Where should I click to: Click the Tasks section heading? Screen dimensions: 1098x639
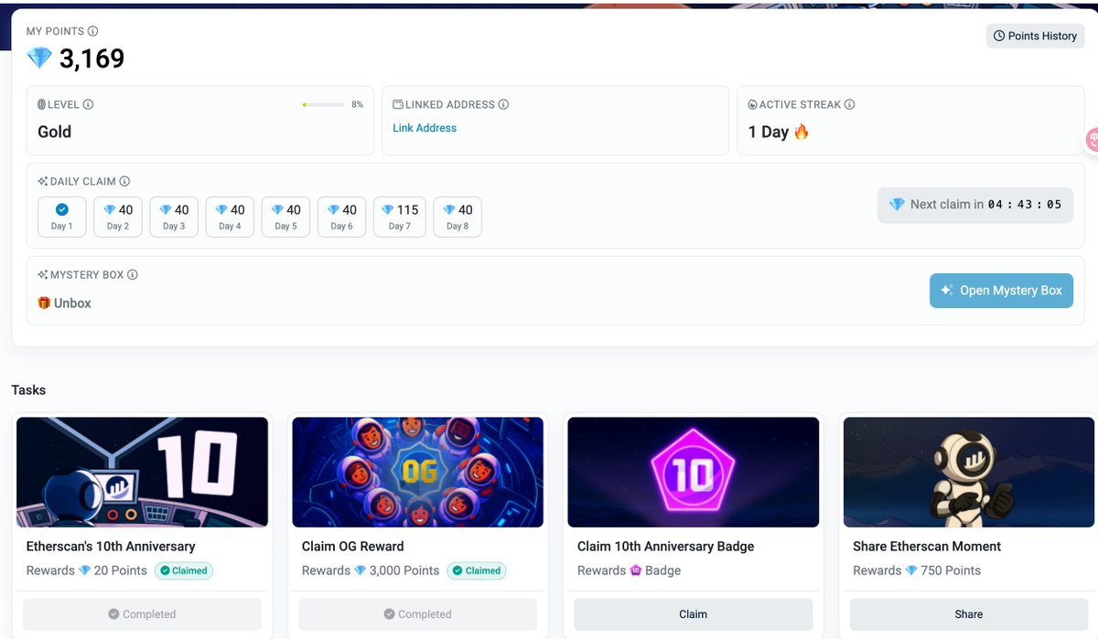point(28,390)
